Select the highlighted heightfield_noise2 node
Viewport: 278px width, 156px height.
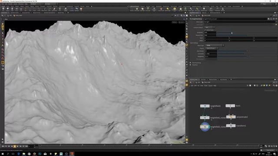pos(205,127)
